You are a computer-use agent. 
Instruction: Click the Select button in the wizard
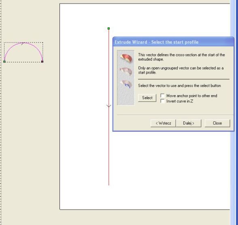coord(147,98)
